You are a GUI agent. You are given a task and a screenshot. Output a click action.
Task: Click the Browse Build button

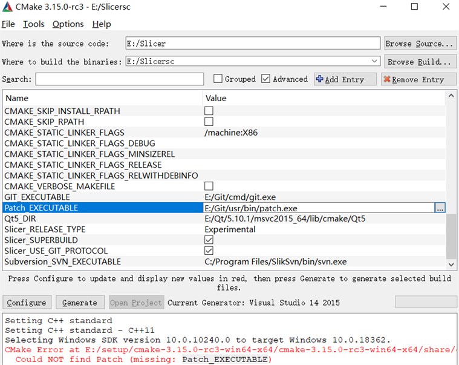tap(420, 62)
